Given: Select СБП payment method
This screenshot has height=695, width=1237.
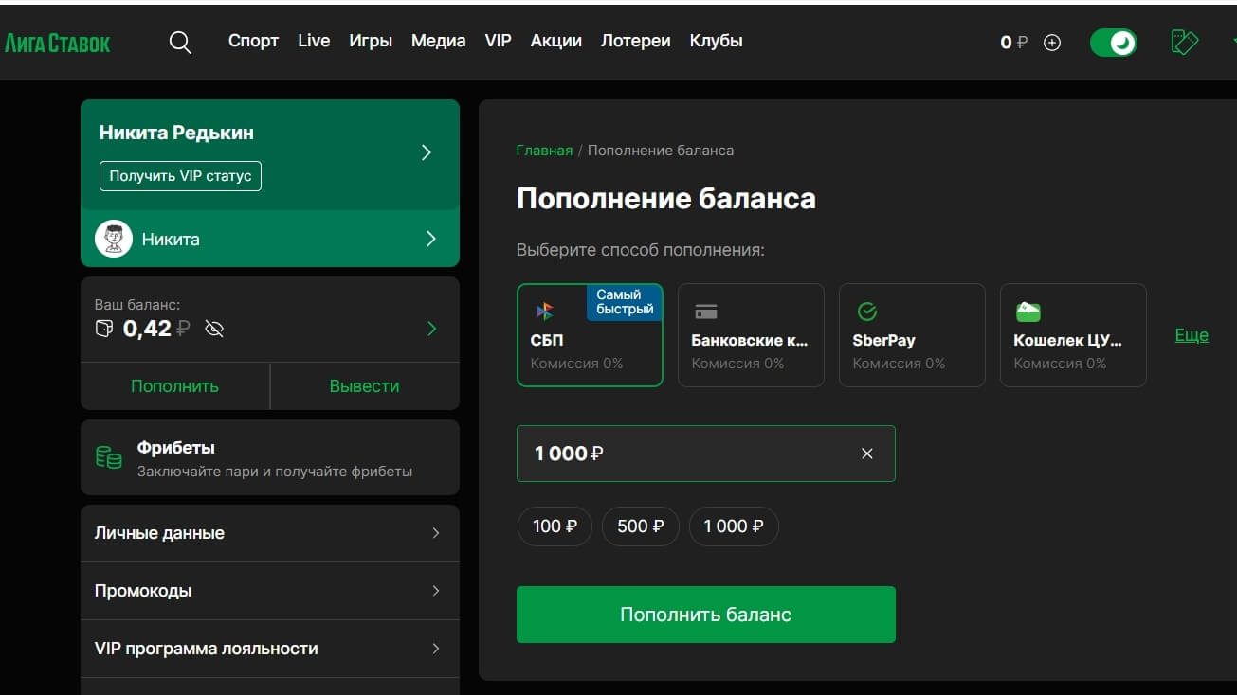Looking at the screenshot, I should pyautogui.click(x=590, y=335).
